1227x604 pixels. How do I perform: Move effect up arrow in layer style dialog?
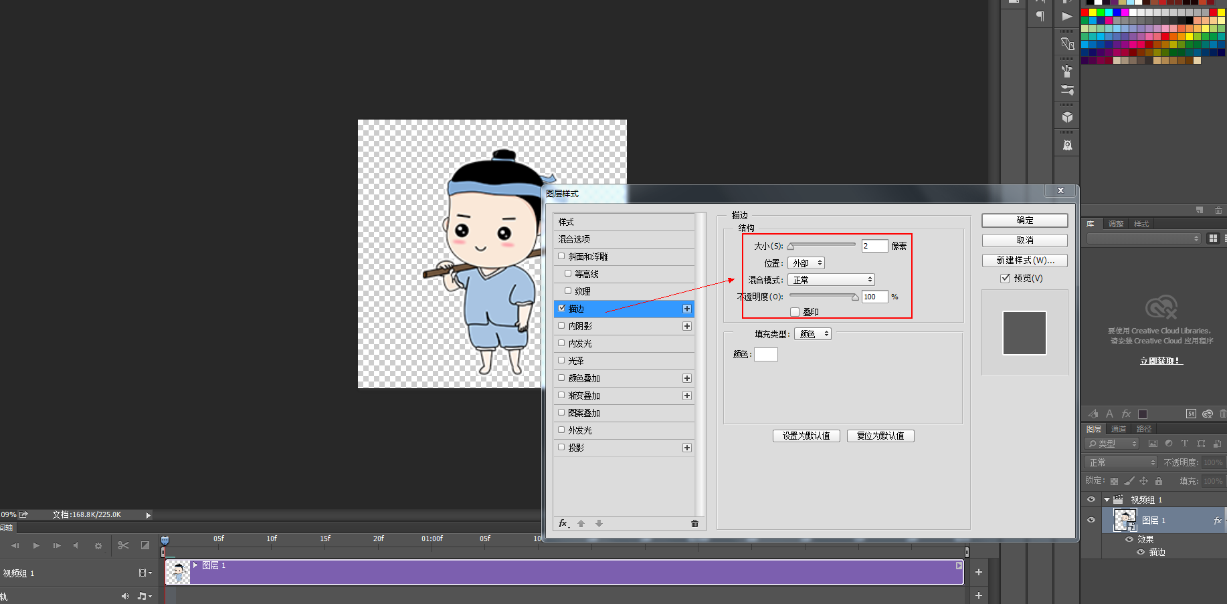(581, 524)
